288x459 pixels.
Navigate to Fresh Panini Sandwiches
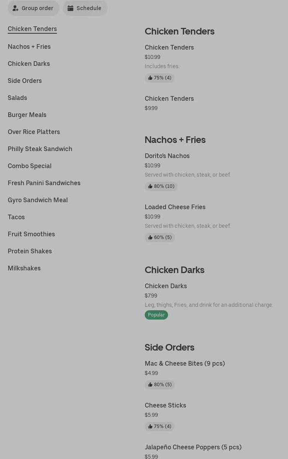click(x=44, y=183)
